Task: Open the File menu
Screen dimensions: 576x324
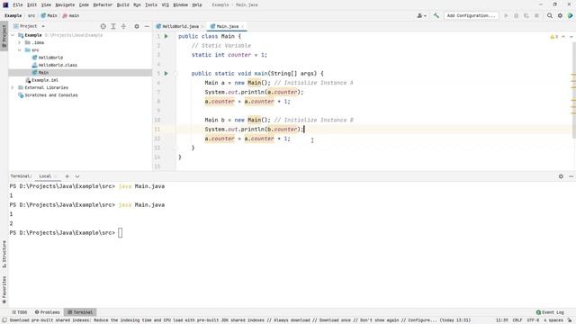Action: point(18,4)
